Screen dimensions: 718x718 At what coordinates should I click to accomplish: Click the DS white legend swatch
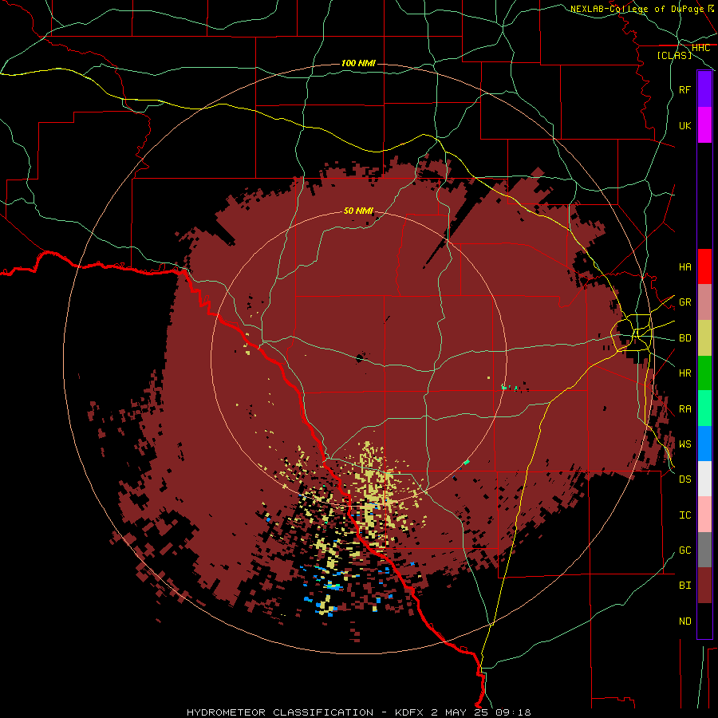click(704, 479)
